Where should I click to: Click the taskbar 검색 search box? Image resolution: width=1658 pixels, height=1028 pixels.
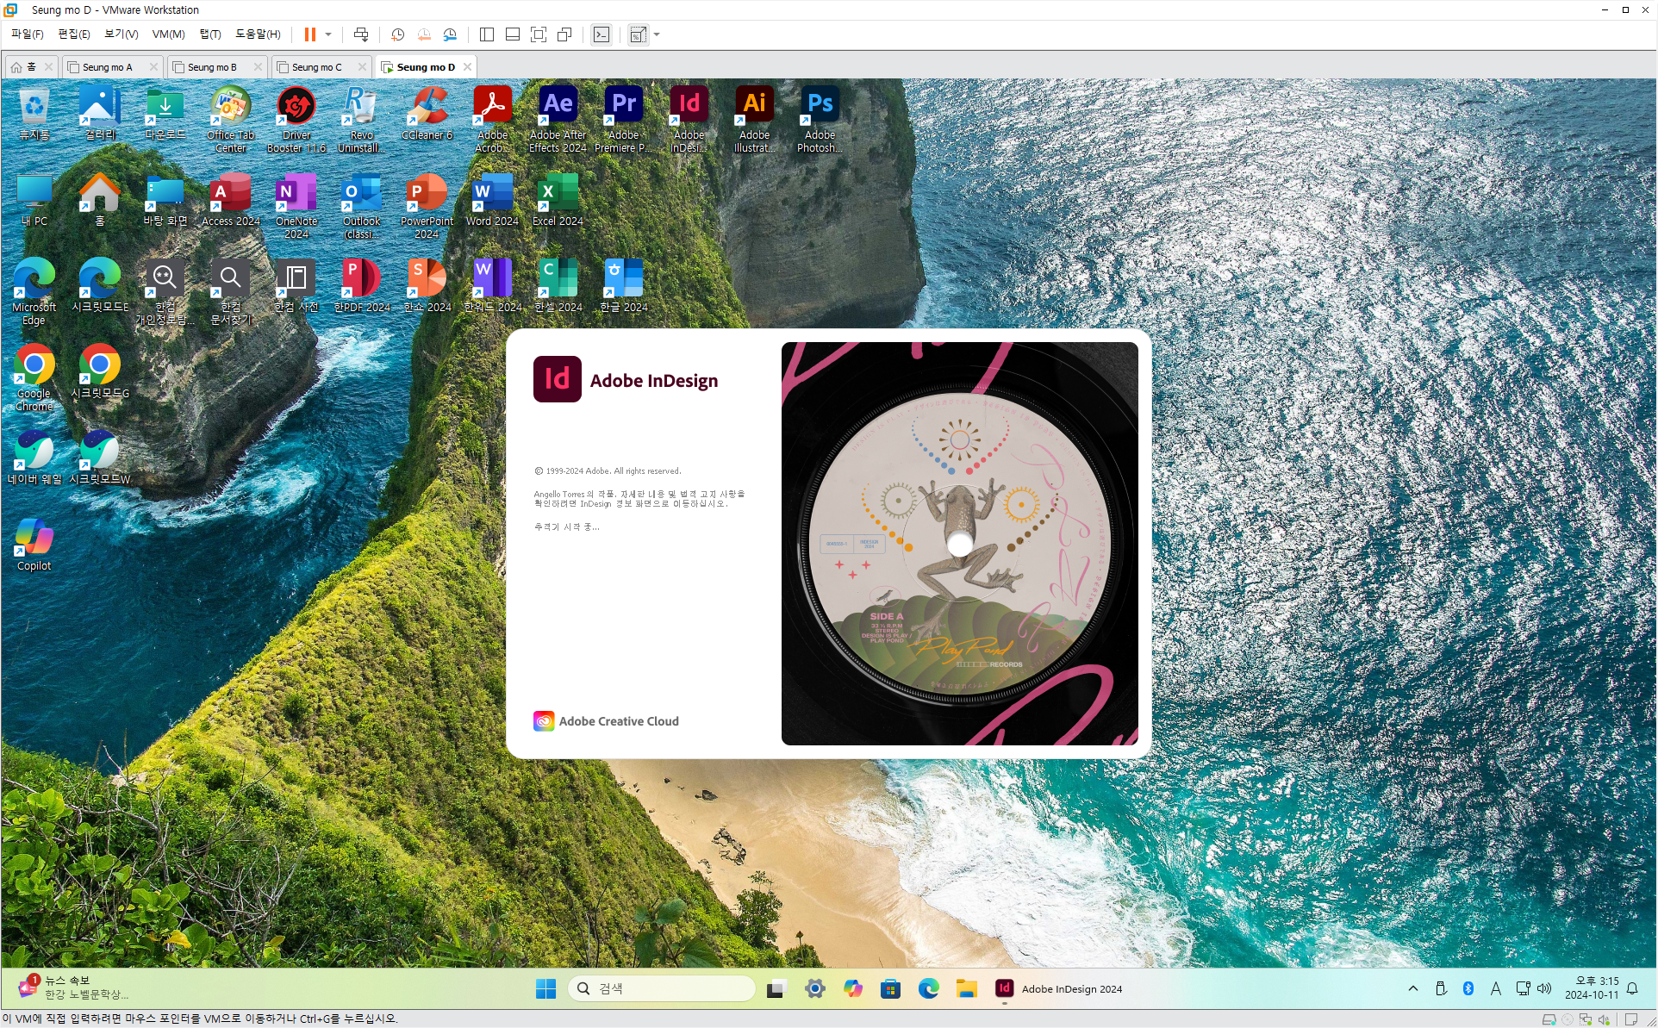[662, 988]
